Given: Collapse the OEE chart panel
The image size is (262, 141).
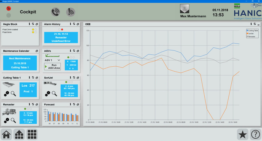Looking at the screenshot, I should pyautogui.click(x=259, y=24).
